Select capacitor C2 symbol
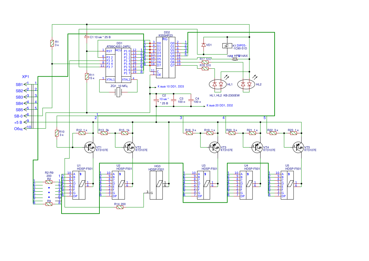Viewport: 369px width, 261px height. [156, 100]
